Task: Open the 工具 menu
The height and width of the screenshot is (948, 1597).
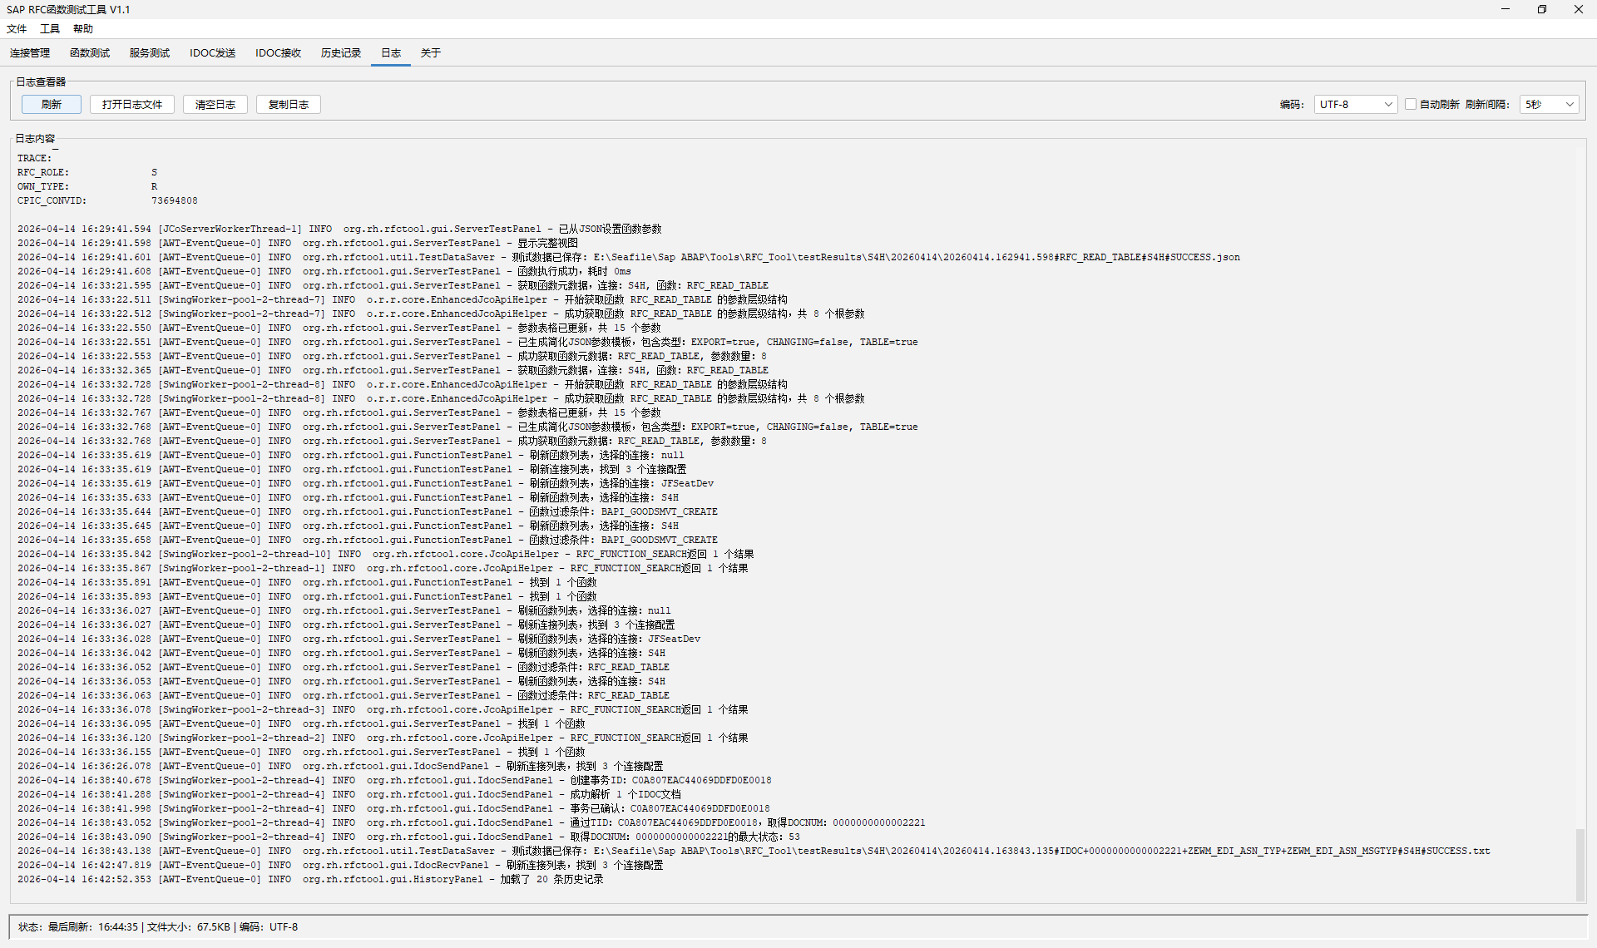Action: (x=50, y=29)
